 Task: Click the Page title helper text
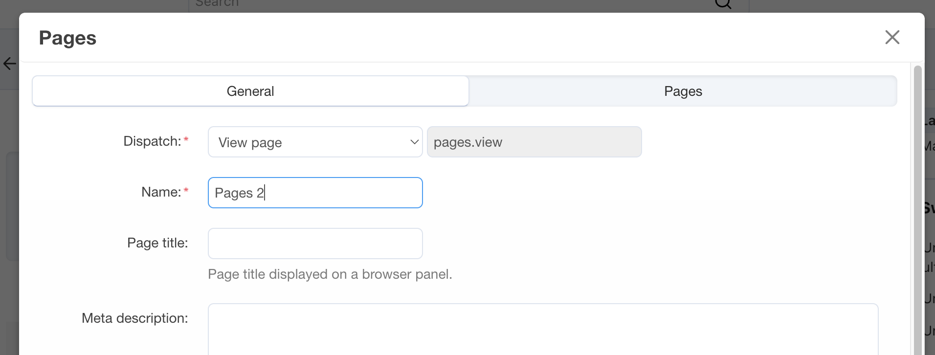(330, 274)
